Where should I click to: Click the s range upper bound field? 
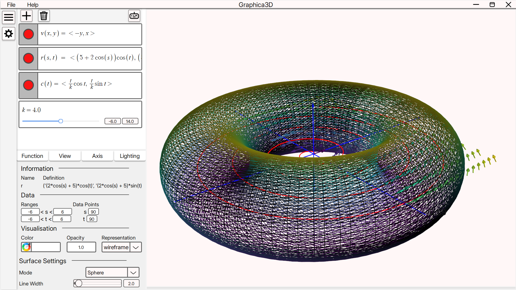click(63, 212)
